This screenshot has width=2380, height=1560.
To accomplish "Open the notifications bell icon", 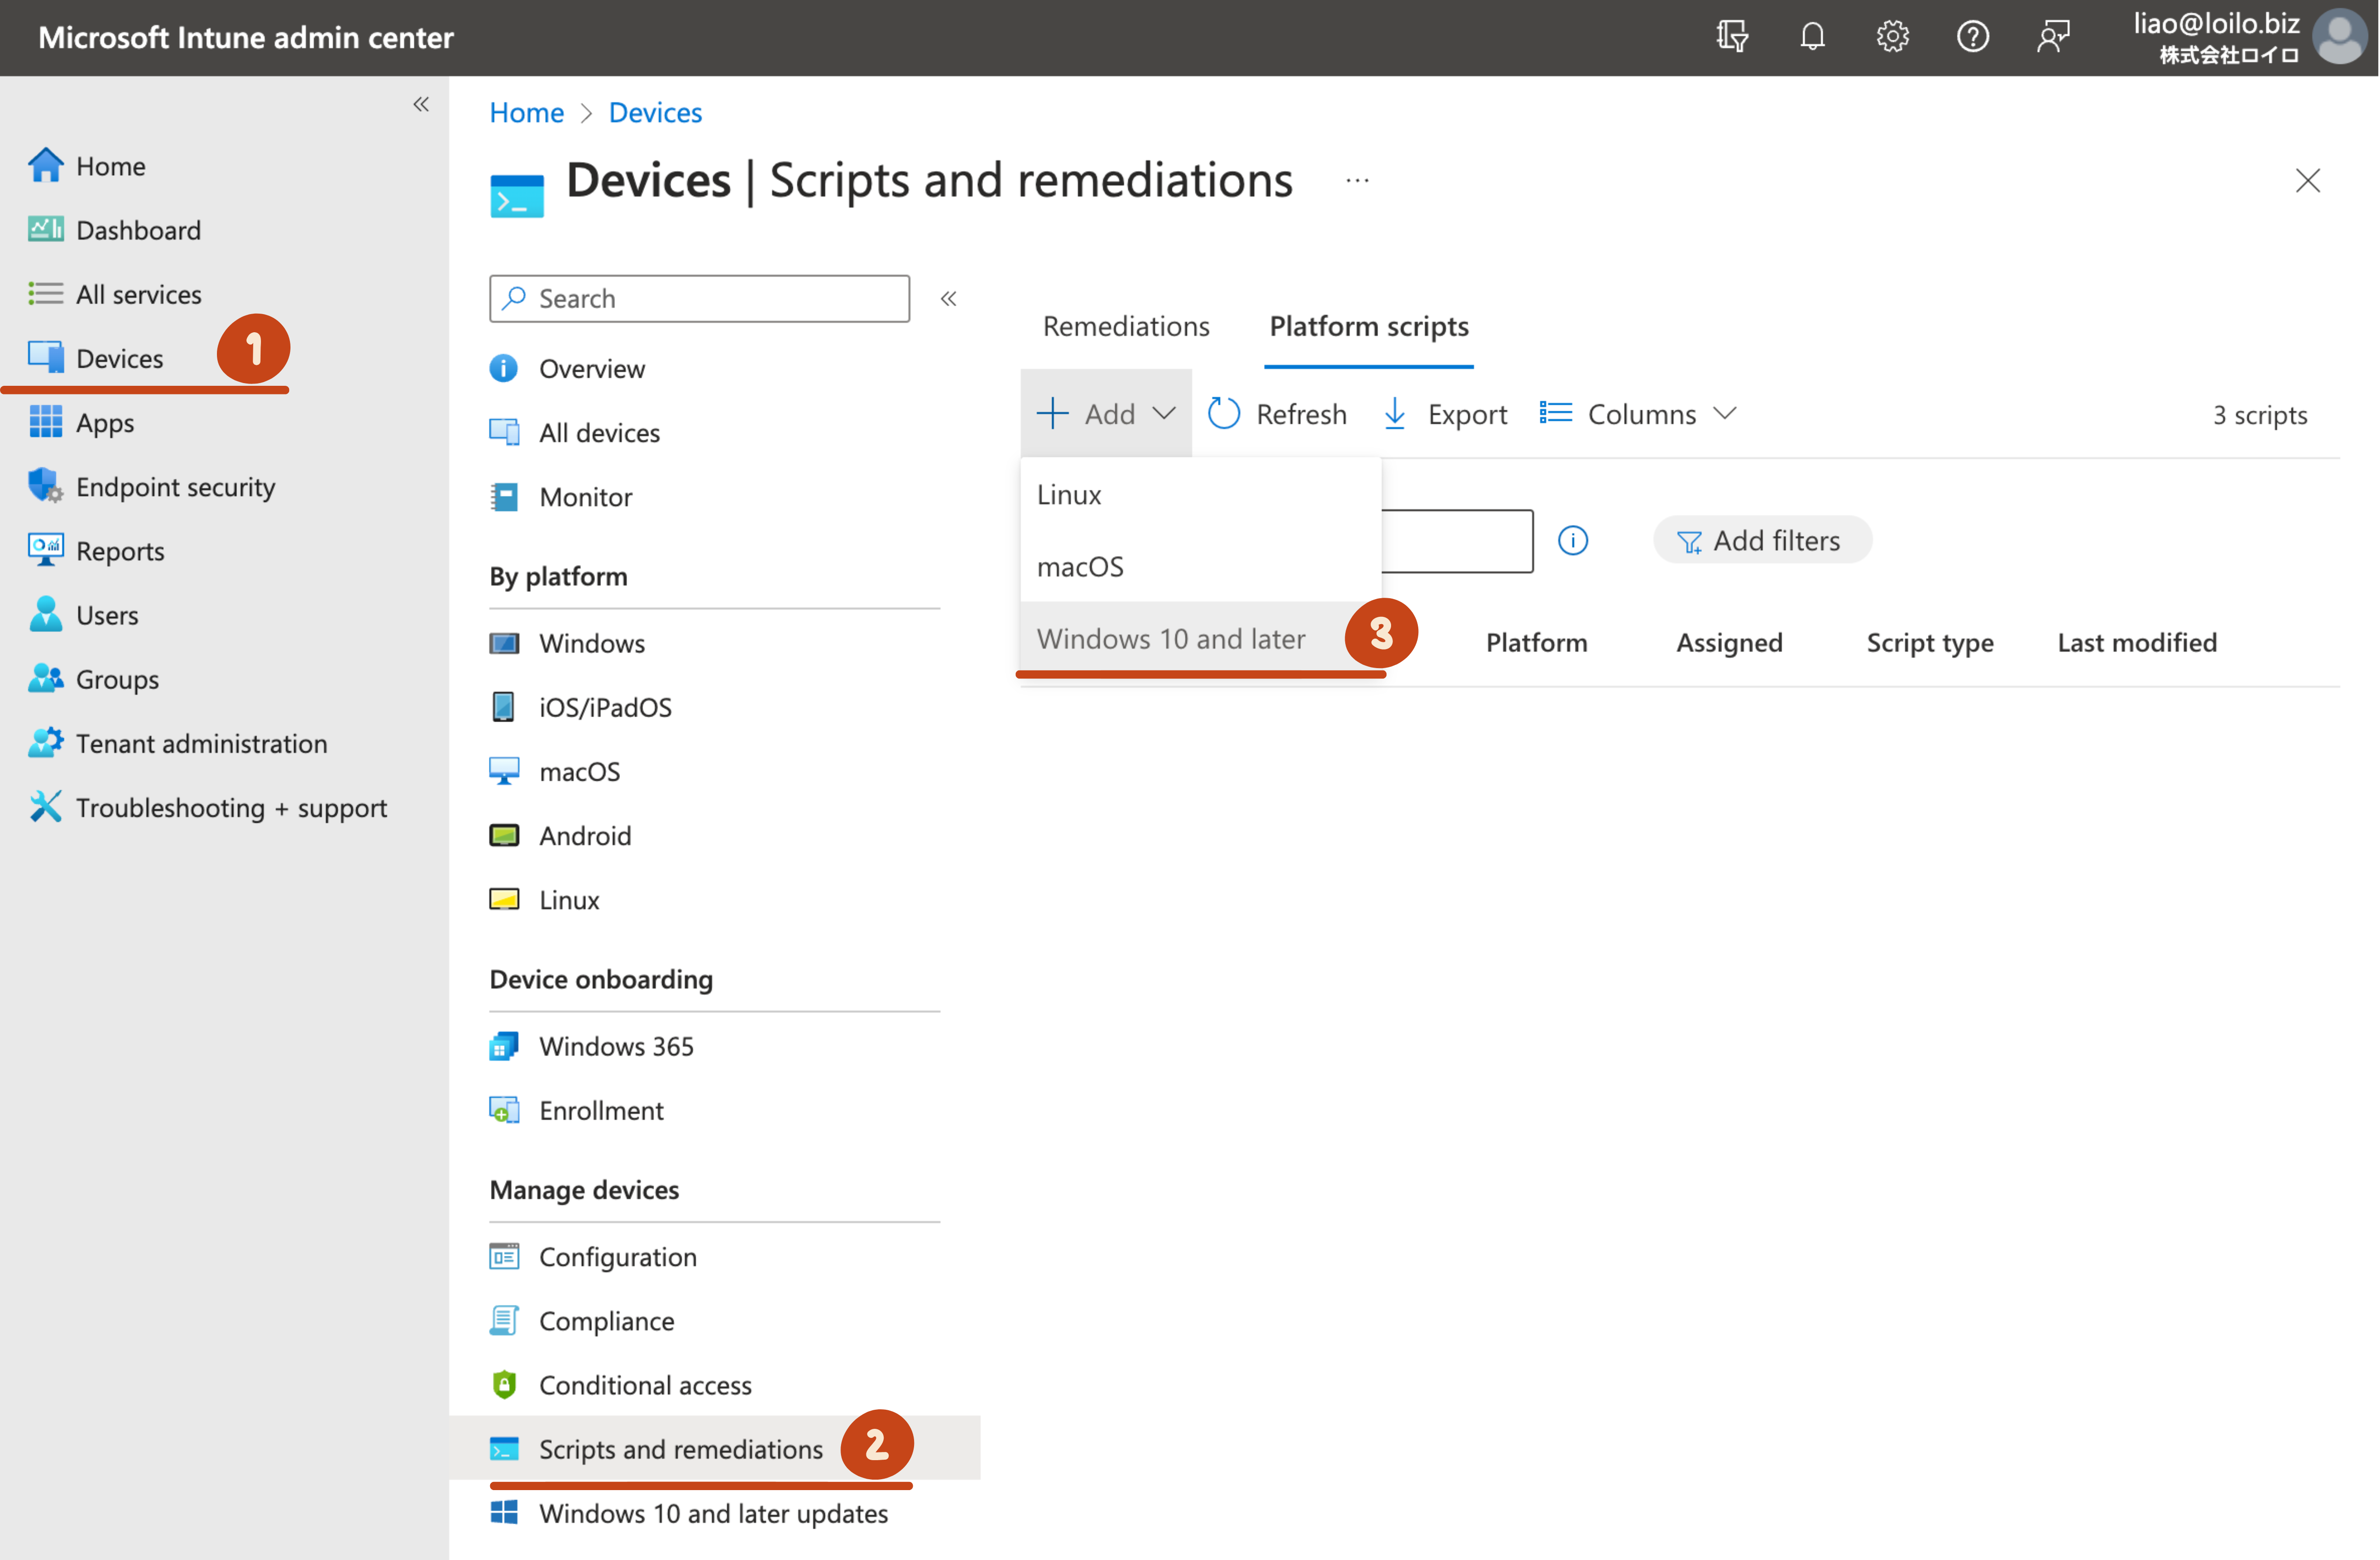I will click(1812, 37).
